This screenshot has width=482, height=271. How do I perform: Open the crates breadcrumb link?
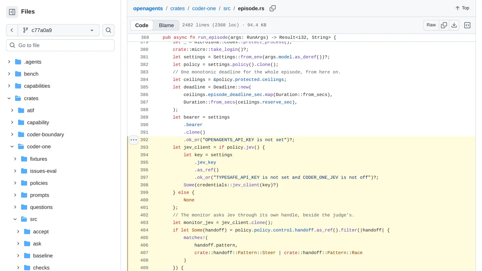click(x=177, y=8)
